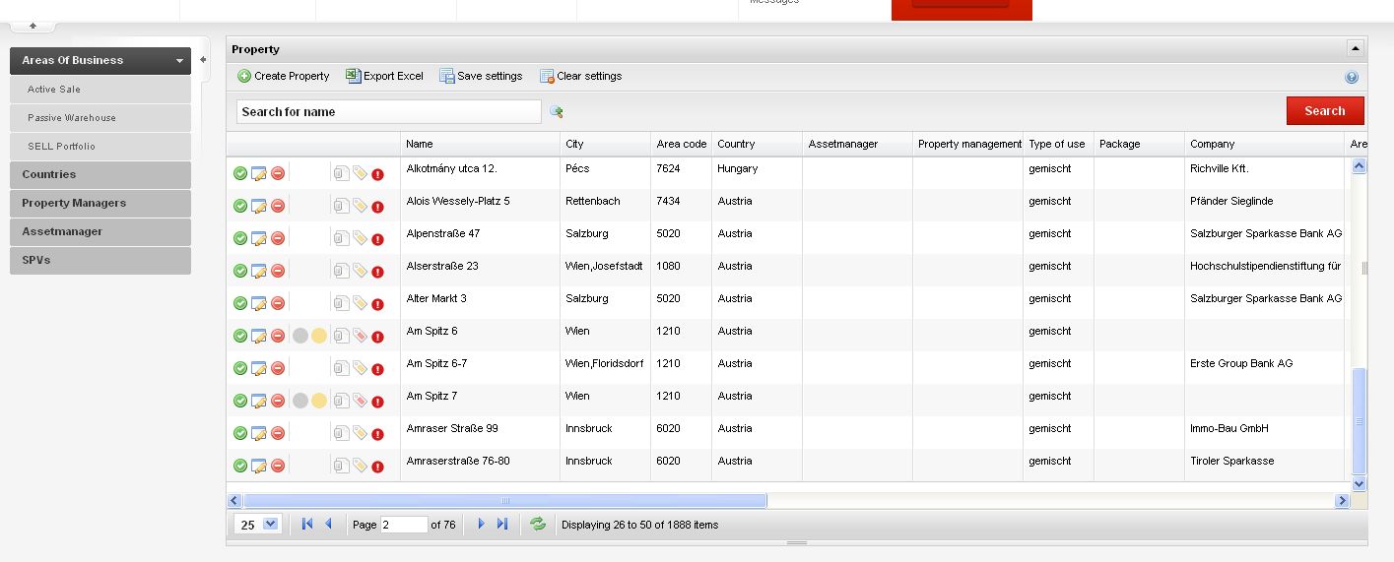This screenshot has width=1394, height=562.
Task: Refresh the property grid
Action: [x=538, y=525]
